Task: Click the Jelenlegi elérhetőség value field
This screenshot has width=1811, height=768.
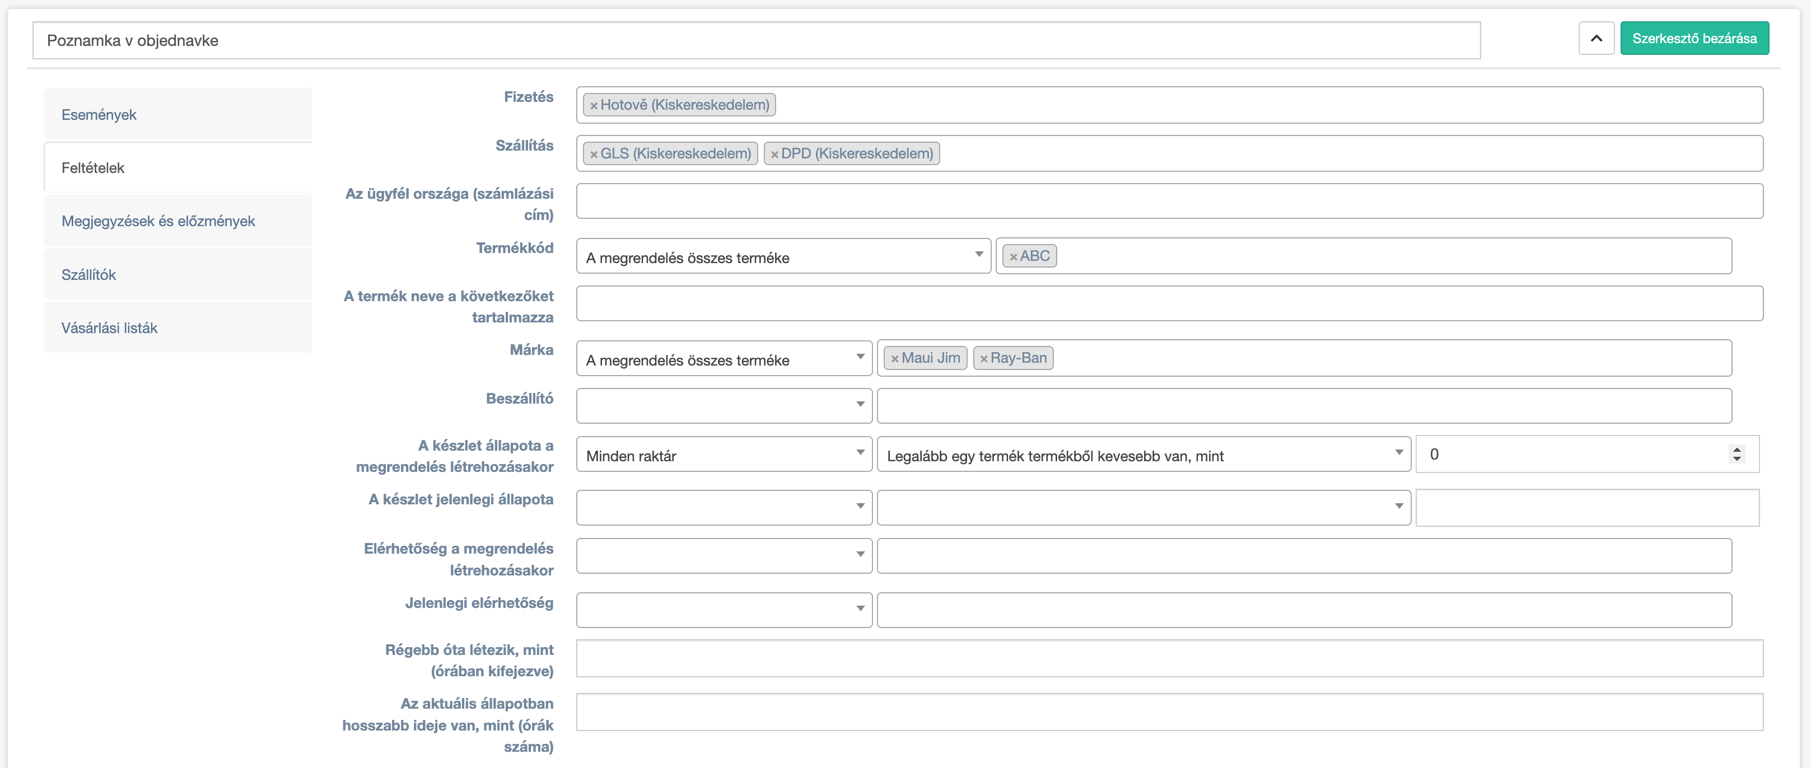Action: pyautogui.click(x=1304, y=610)
